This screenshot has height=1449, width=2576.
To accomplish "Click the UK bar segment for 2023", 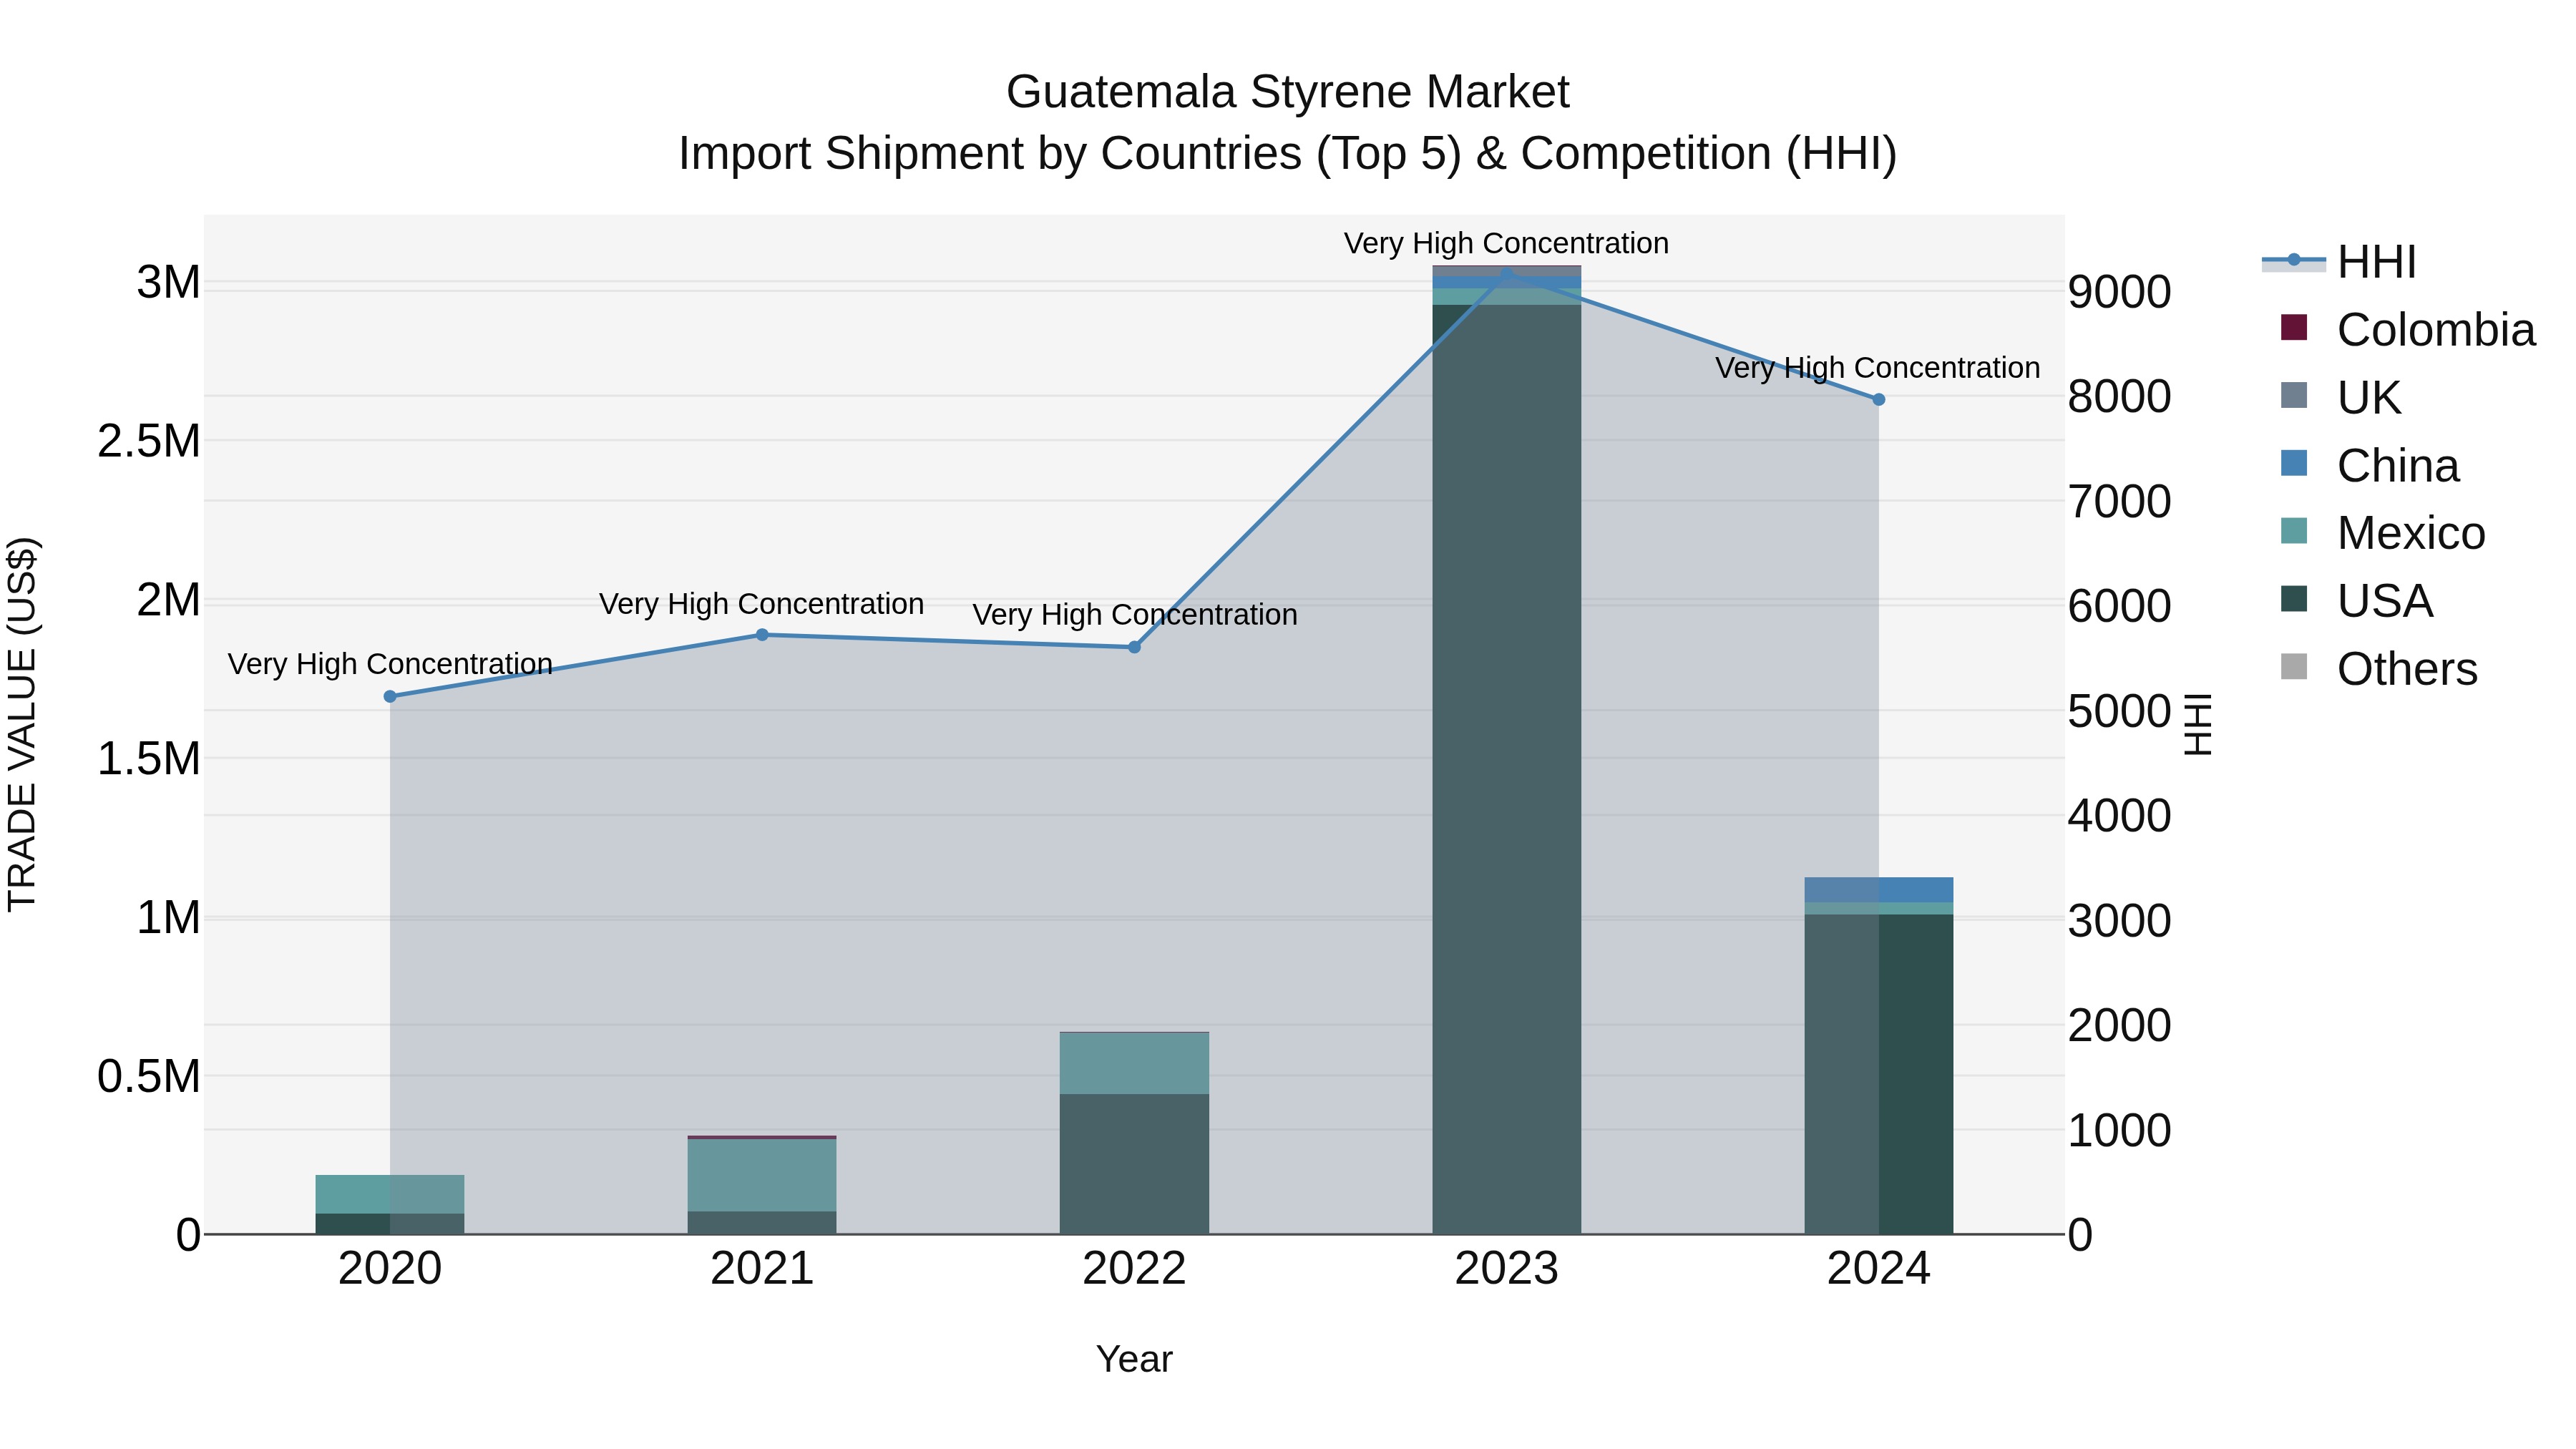I will tap(1507, 271).
